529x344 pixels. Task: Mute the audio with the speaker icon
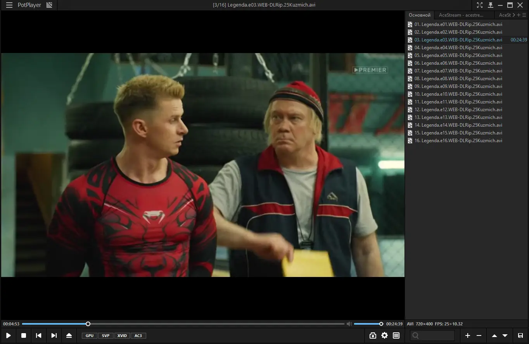coord(349,324)
